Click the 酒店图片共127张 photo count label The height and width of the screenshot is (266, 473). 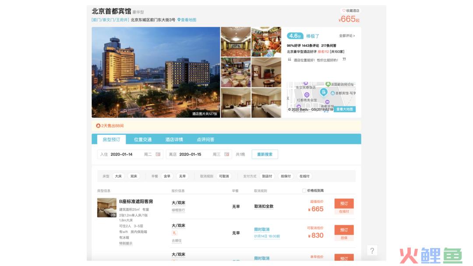pos(205,114)
